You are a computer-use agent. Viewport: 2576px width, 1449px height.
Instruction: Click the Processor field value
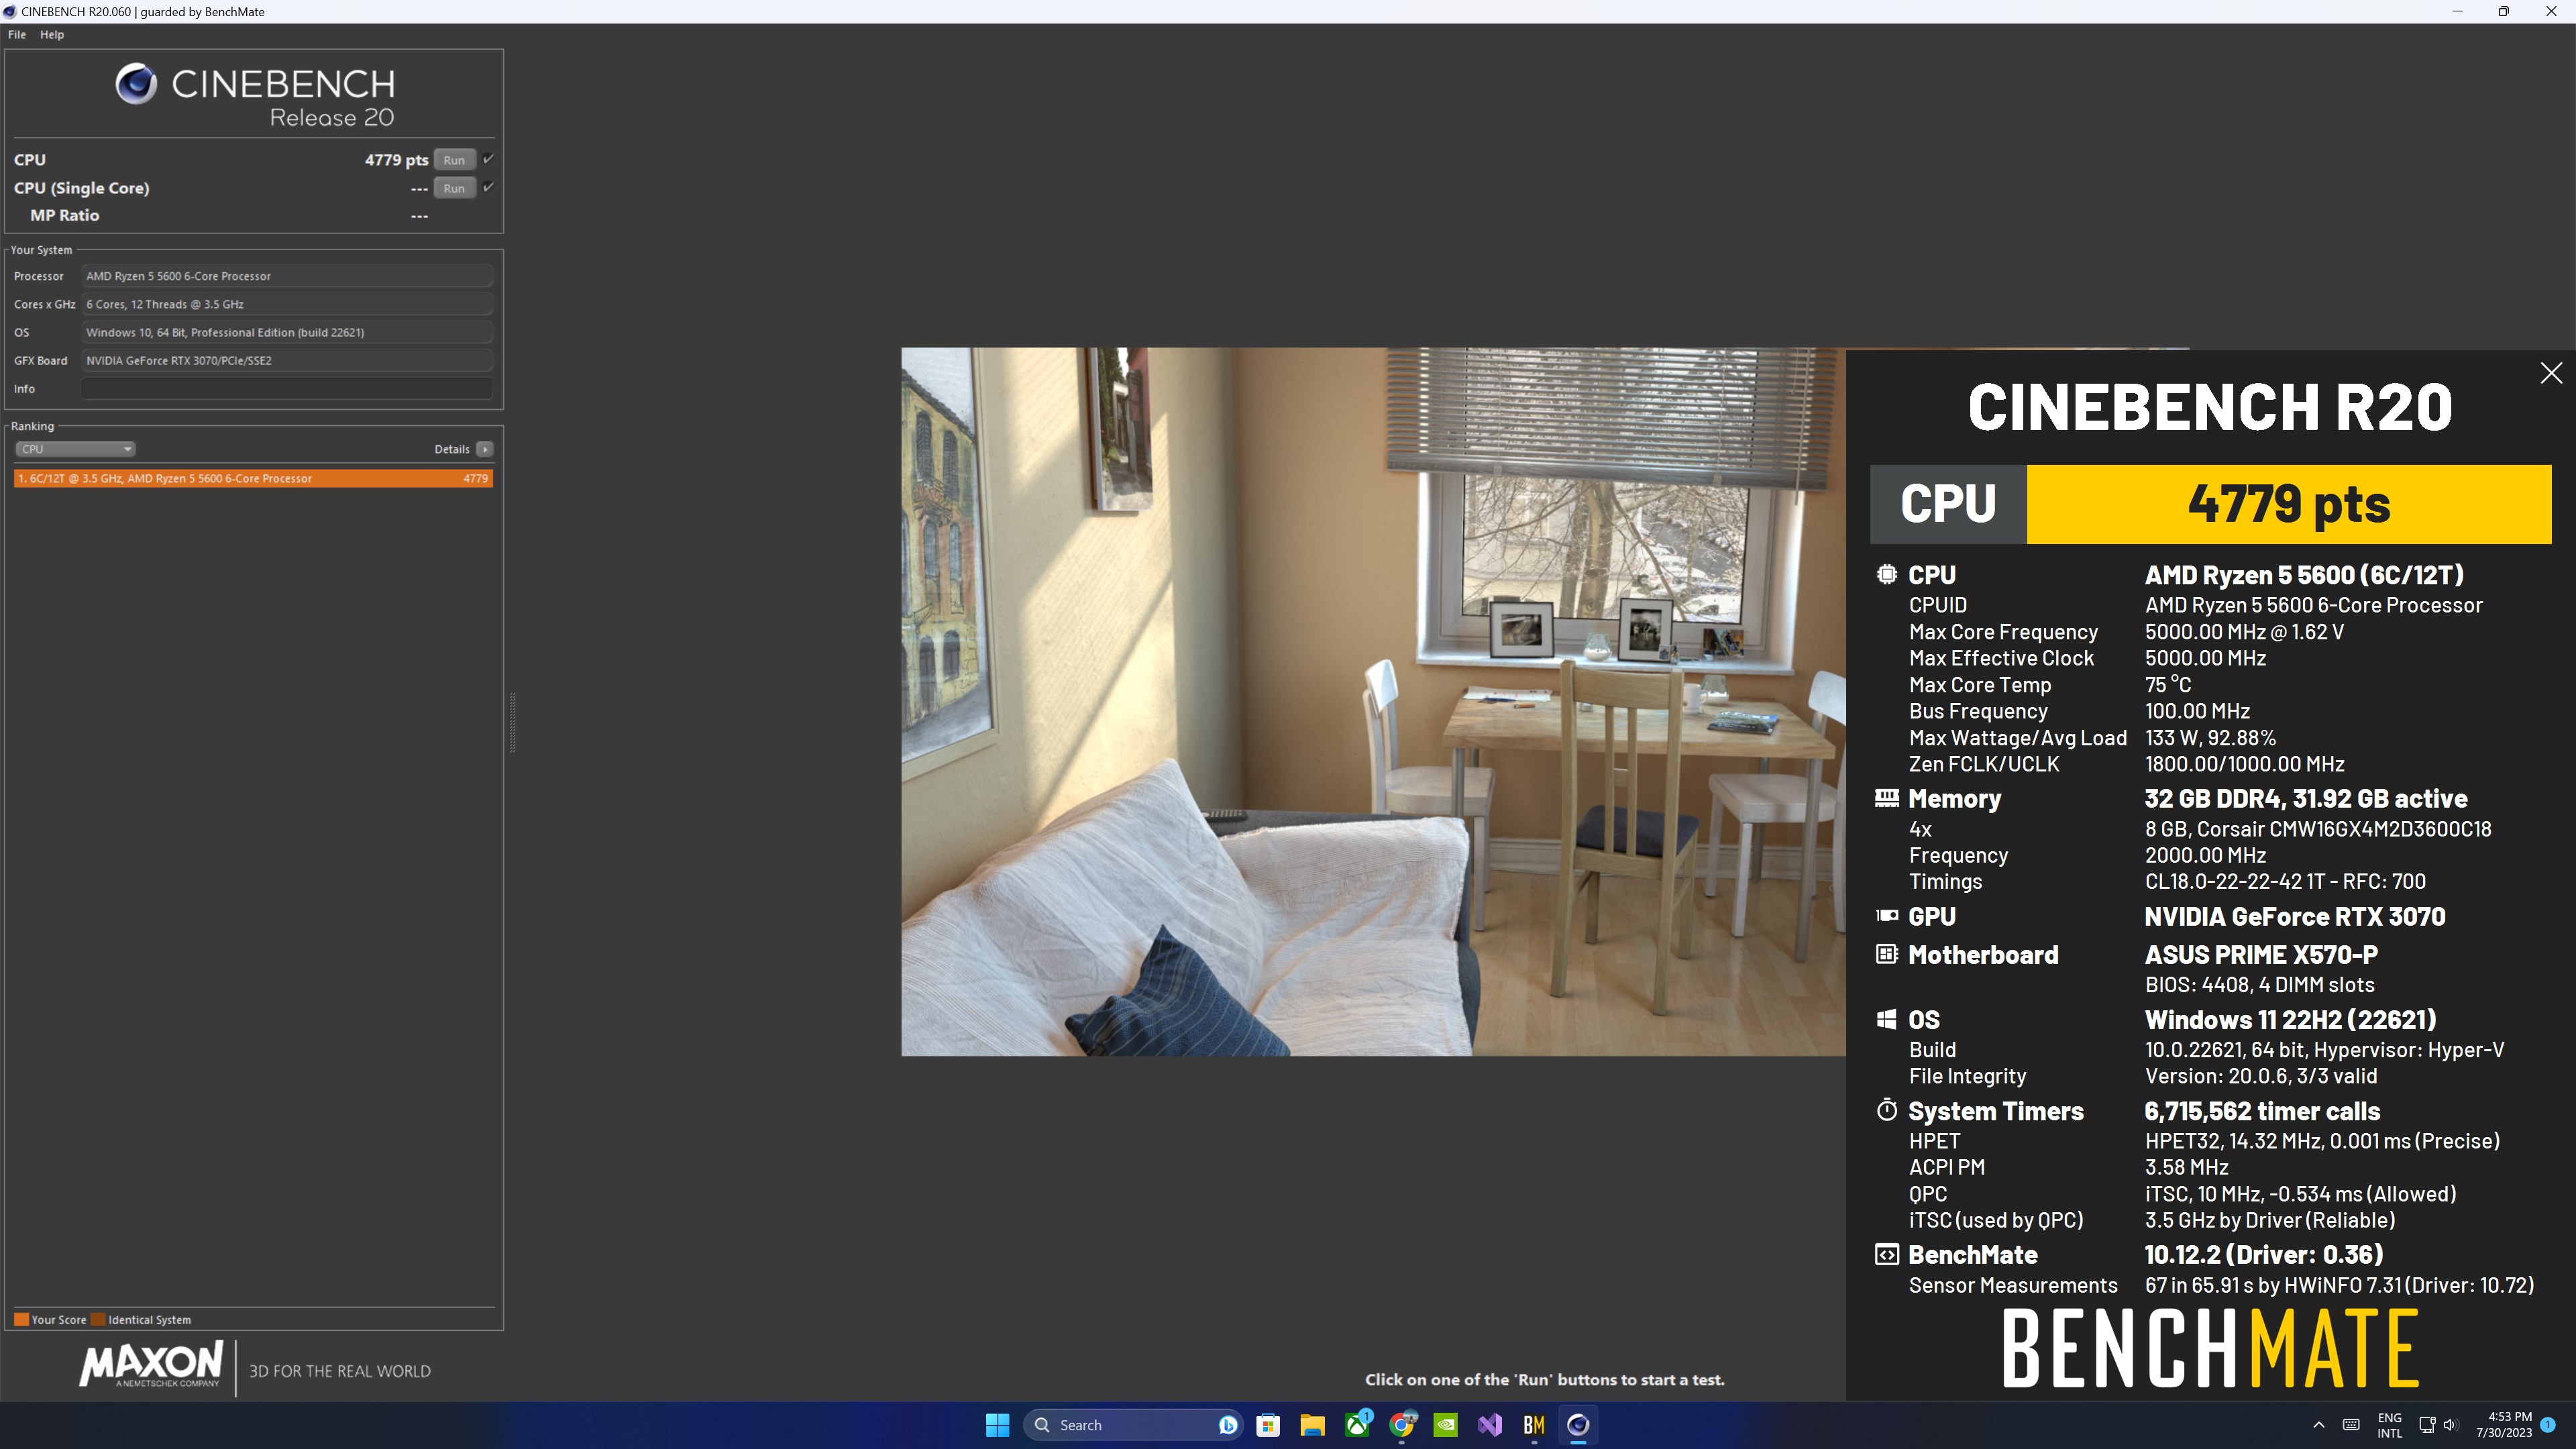tap(287, 276)
